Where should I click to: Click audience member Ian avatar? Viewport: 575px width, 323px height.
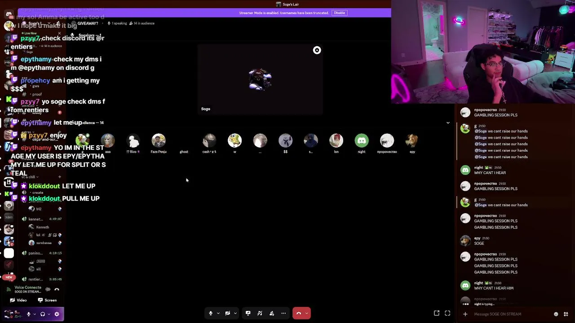[336, 141]
